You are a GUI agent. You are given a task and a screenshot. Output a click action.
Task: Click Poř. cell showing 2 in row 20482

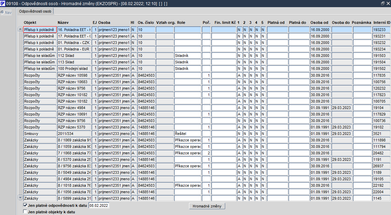point(206,153)
